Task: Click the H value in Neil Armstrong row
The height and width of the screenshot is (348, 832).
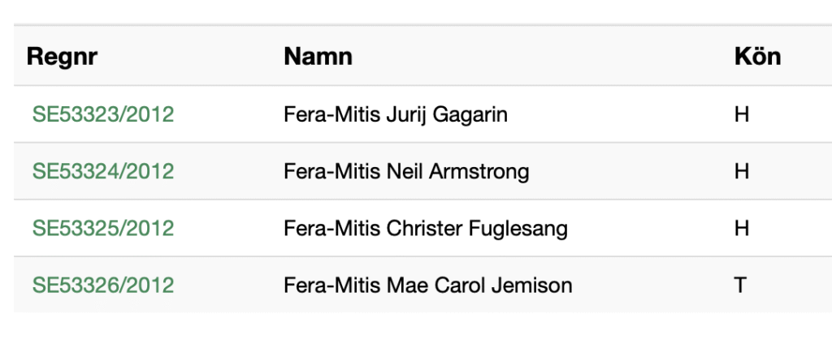Action: click(742, 172)
